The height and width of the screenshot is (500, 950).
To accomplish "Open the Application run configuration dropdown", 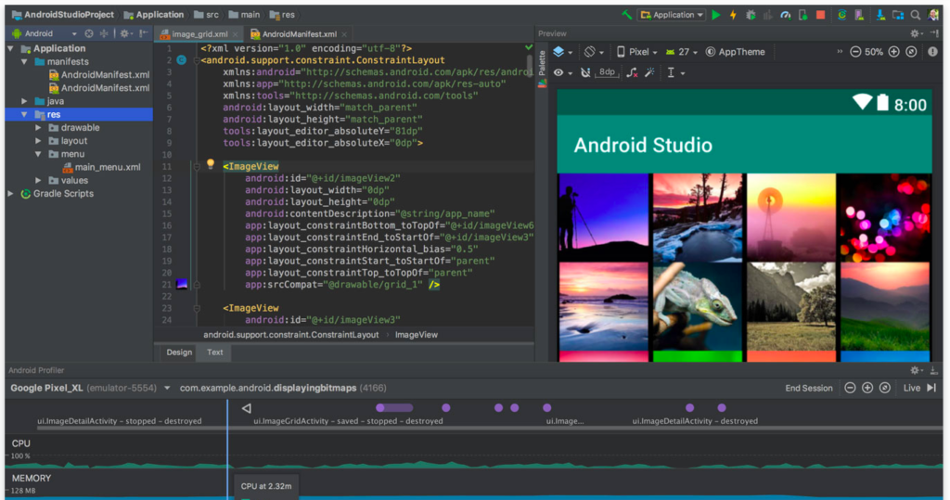I will click(x=672, y=15).
